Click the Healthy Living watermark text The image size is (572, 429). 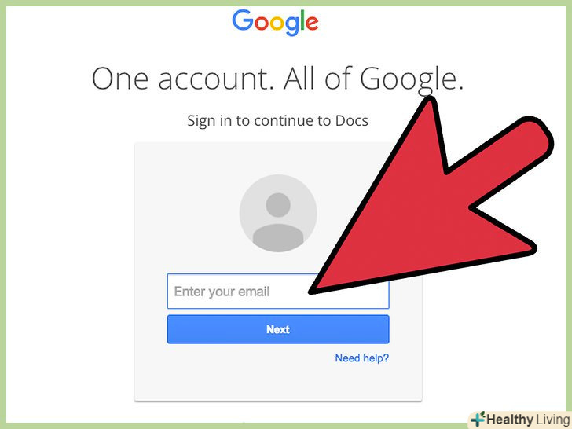[528, 419]
